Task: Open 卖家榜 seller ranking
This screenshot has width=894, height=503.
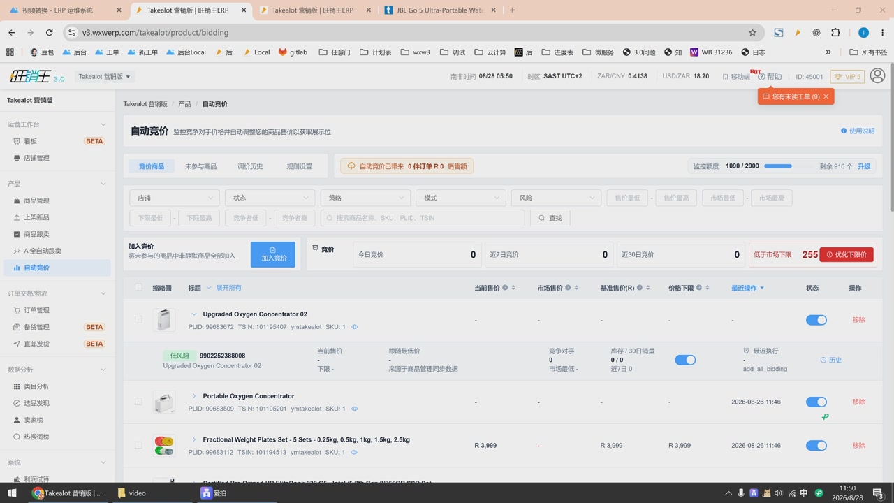Action: (x=57, y=420)
